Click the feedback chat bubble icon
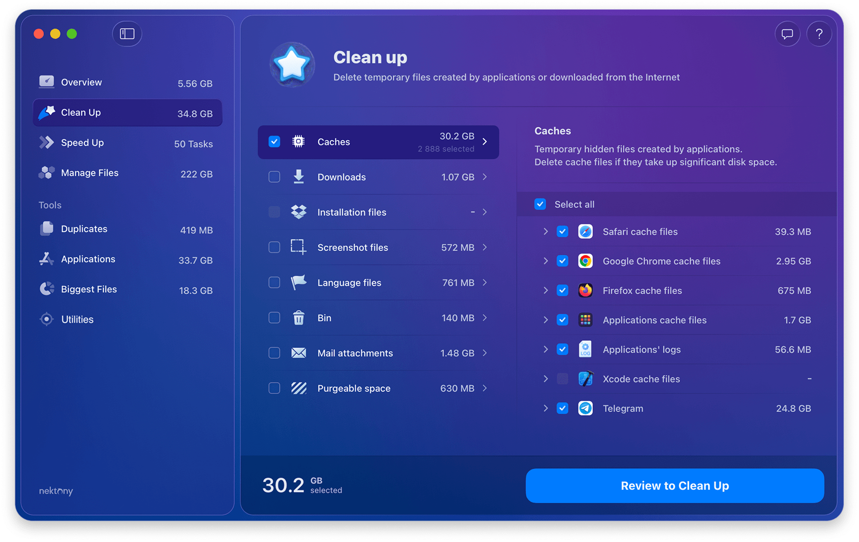The image size is (859, 542). (787, 34)
